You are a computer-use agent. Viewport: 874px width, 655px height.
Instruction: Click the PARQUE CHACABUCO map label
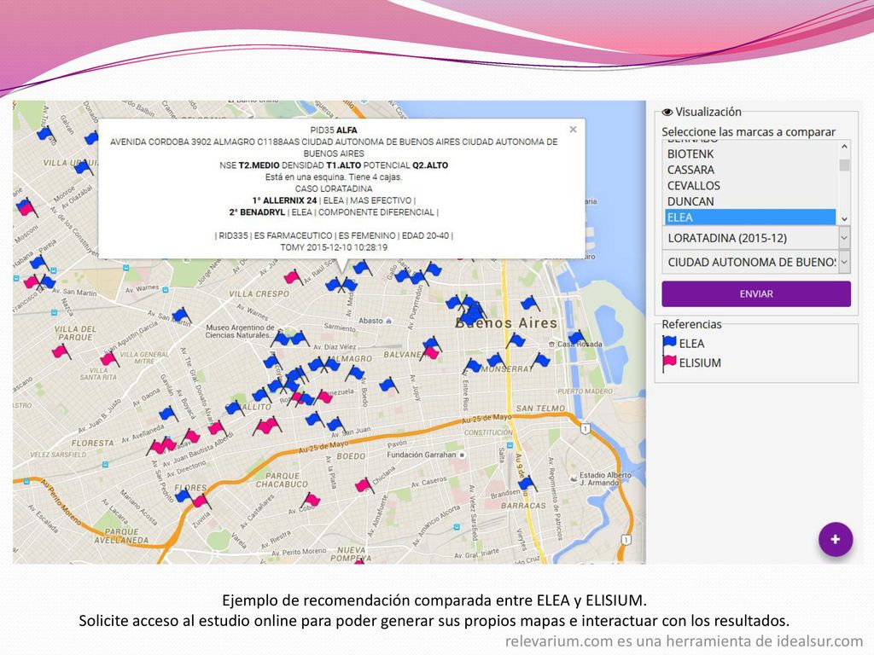282,480
